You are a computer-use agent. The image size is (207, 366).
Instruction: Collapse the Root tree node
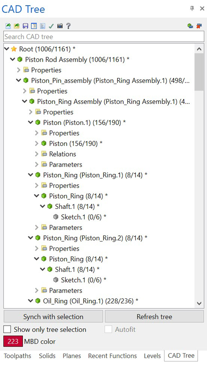tap(6, 49)
